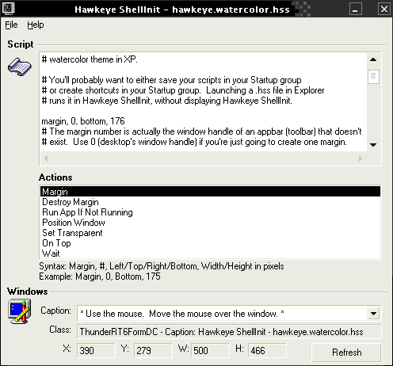Click the vertical scrollbar thumb
The width and height of the screenshot is (393, 366).
(x=373, y=77)
